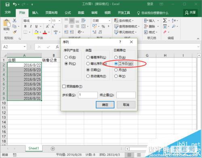Open the font size dropdown showing 11
Image resolution: width=202 pixels, height=158 pixels.
click(x=59, y=21)
